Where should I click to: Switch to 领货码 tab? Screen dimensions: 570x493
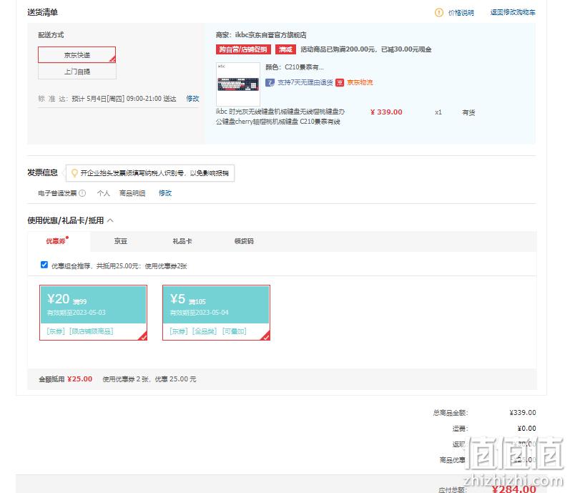[244, 241]
